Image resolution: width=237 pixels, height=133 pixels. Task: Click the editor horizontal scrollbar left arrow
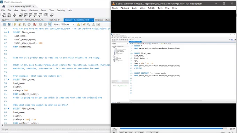point(2,125)
